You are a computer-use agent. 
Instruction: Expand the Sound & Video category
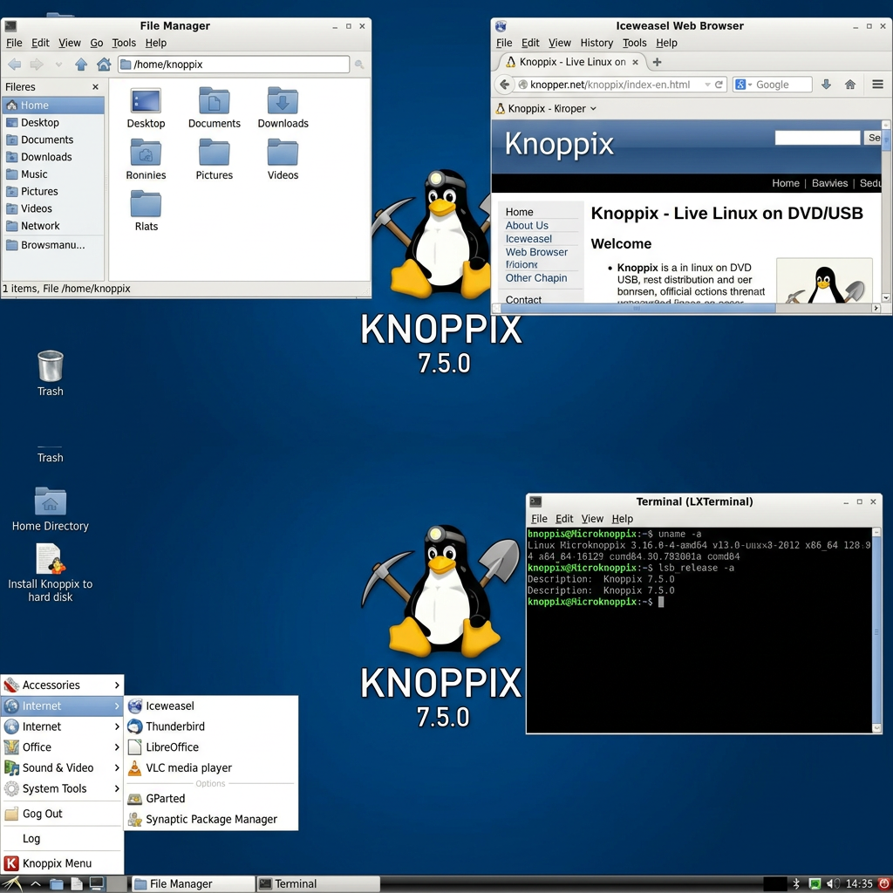tap(62, 767)
